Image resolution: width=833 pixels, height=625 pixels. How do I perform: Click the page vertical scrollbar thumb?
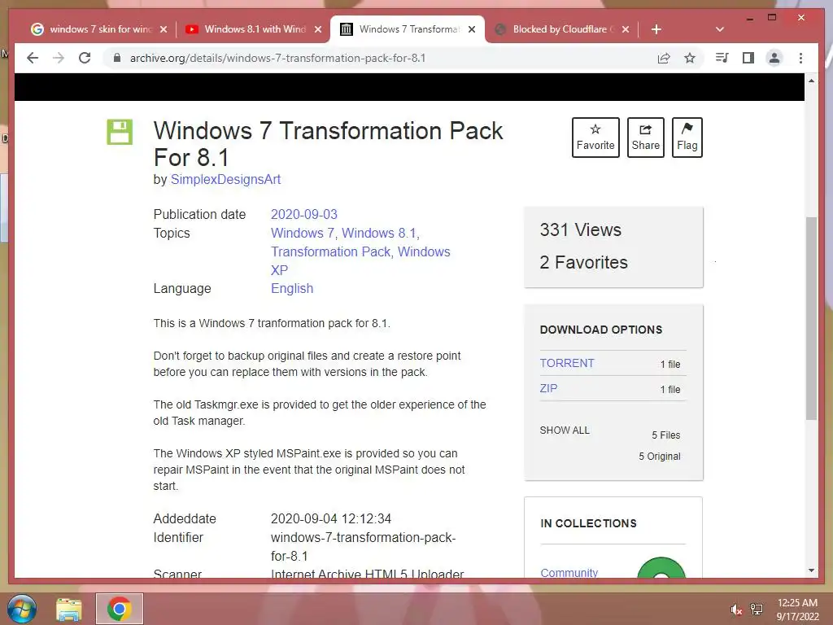pos(811,318)
